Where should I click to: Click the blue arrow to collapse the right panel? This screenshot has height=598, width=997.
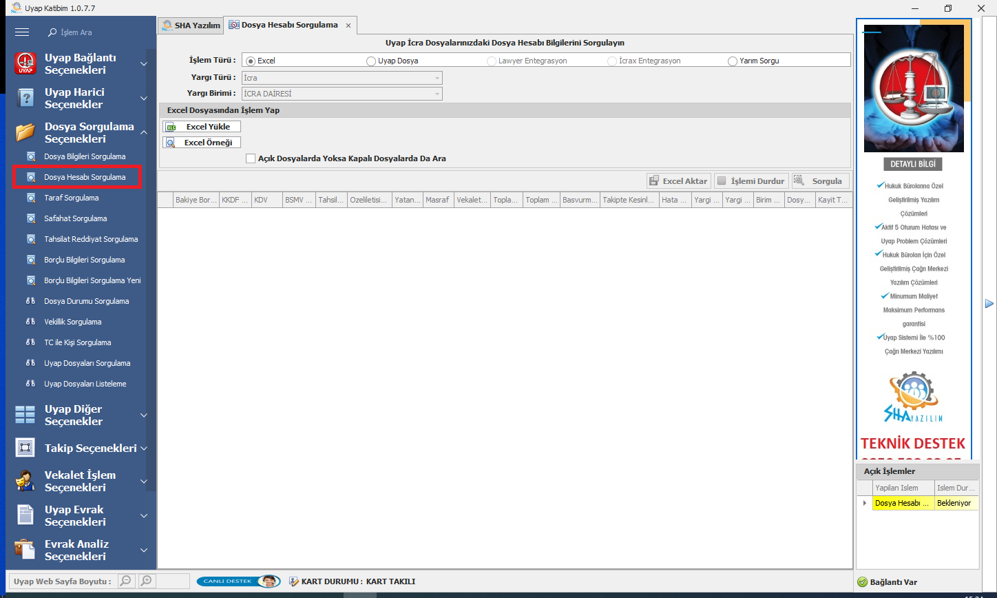coord(989,303)
